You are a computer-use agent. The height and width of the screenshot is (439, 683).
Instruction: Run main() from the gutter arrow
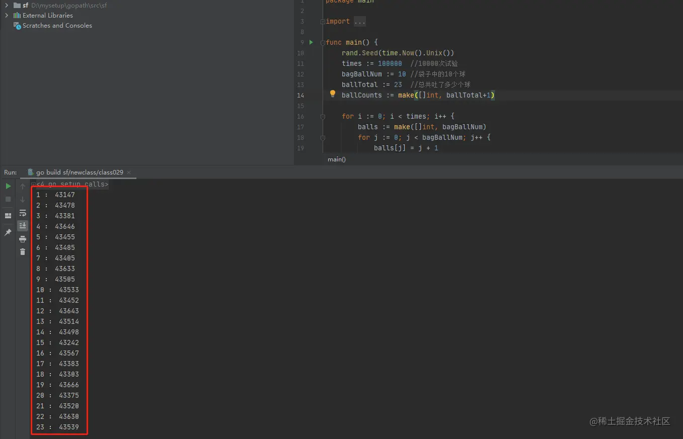(x=311, y=42)
